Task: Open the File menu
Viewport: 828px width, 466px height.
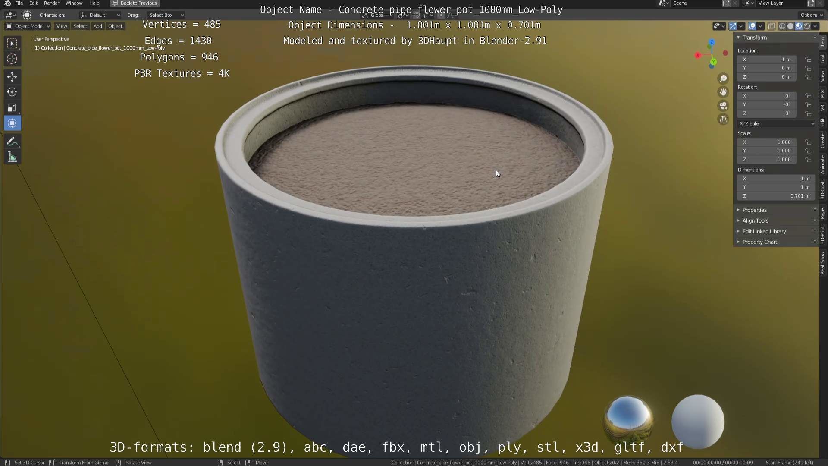Action: (x=19, y=3)
